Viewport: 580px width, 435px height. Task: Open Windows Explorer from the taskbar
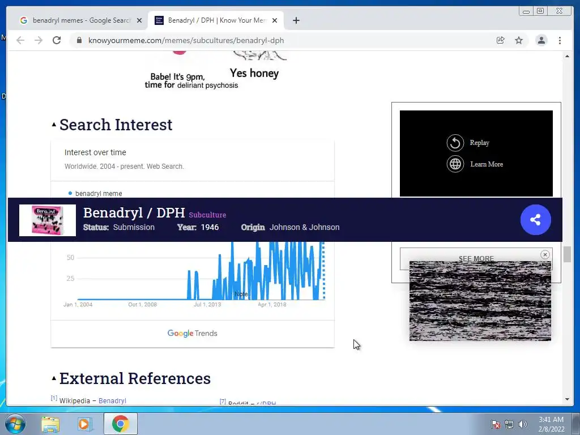tap(50, 424)
